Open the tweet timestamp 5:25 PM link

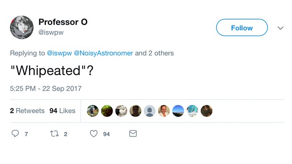click(46, 89)
